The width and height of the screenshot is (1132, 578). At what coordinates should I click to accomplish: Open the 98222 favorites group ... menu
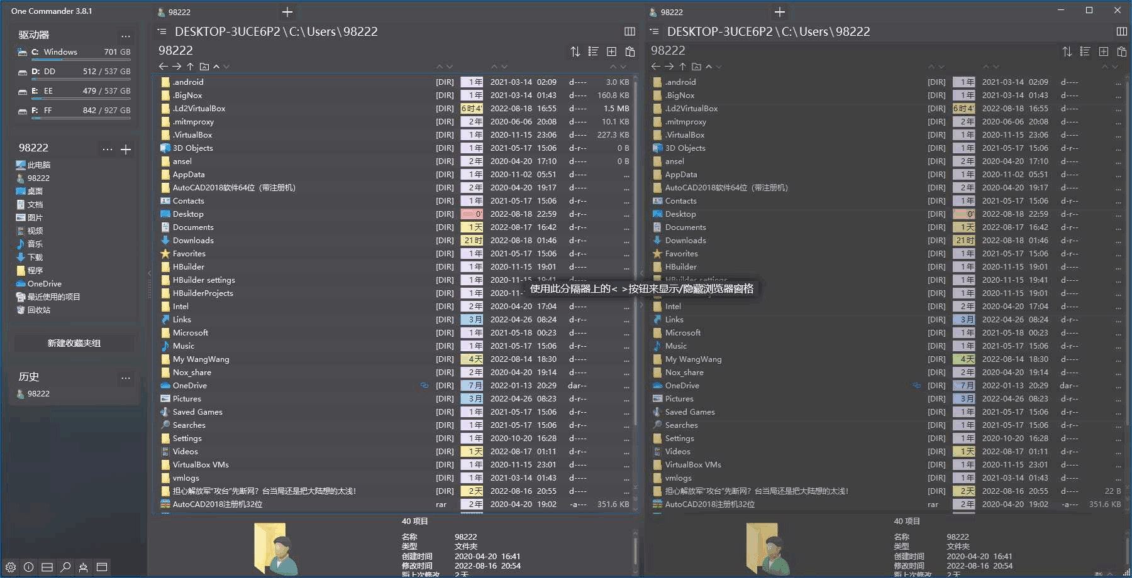click(108, 149)
